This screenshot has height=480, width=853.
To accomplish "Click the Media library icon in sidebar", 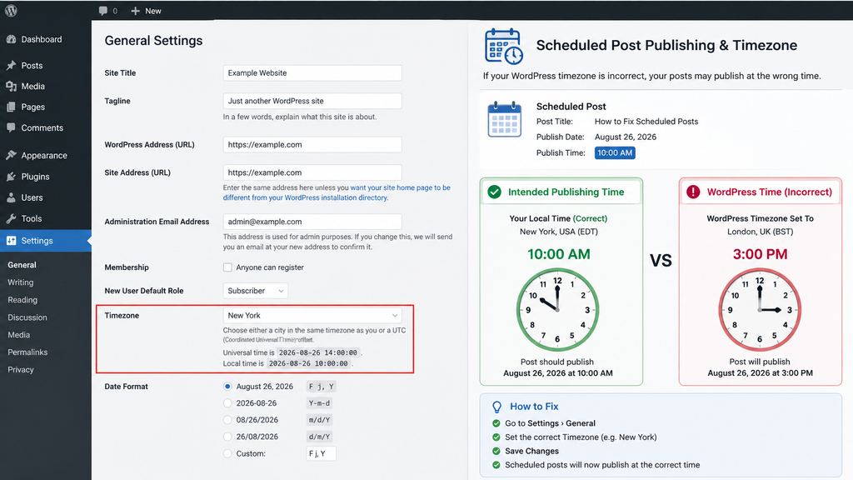I will [12, 86].
